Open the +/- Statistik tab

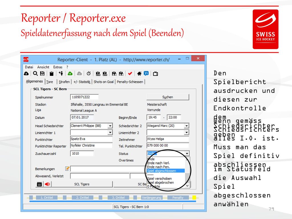click(x=82, y=82)
